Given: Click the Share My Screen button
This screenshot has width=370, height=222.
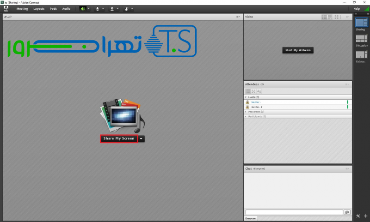Looking at the screenshot, I should [x=119, y=138].
